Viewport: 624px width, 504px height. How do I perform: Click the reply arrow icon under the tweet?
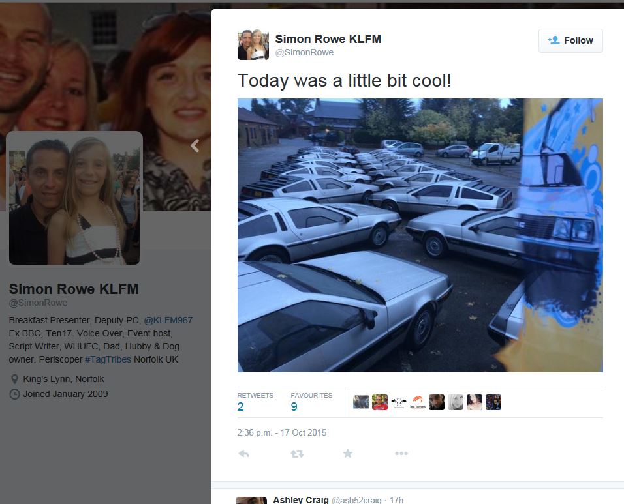pos(243,454)
